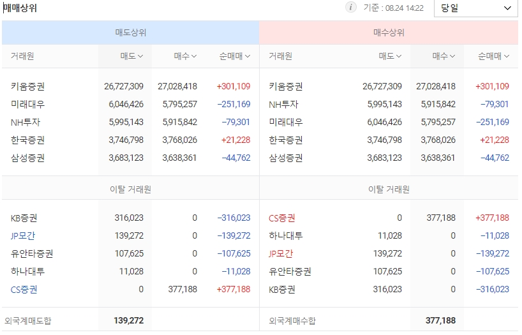522x335 pixels.
Task: Click 거래원 column header in 매수상위 table
Action: coord(281,56)
